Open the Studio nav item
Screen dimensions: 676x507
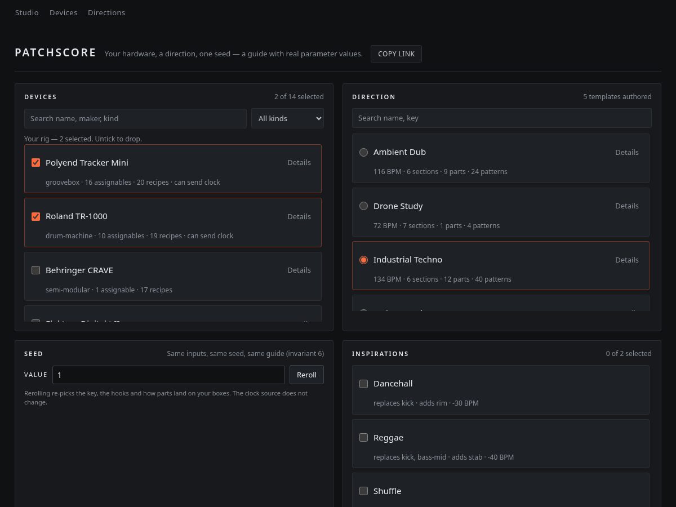(x=26, y=12)
